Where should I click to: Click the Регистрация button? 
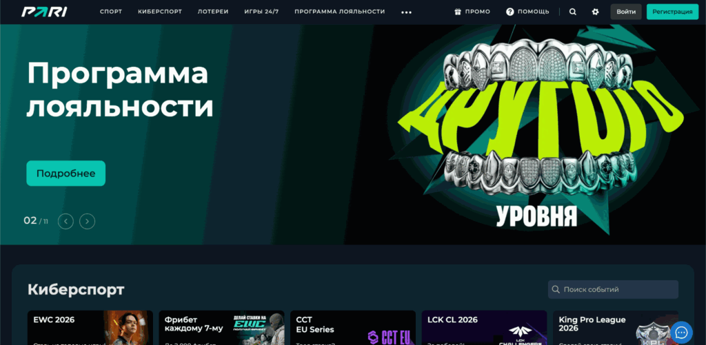(x=672, y=12)
